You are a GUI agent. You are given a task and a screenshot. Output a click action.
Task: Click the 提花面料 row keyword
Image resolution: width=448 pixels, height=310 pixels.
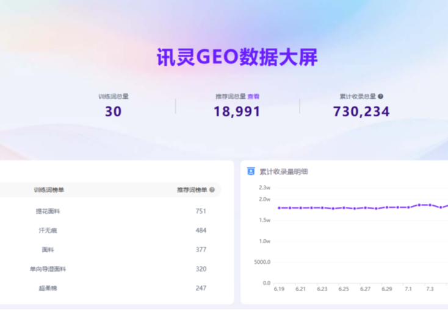coord(48,211)
